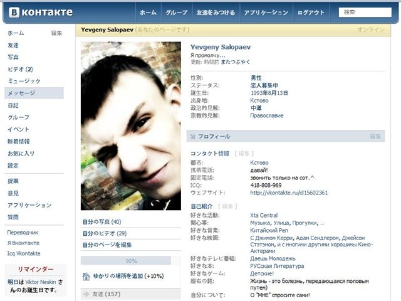Click the ICQ number 418-808-969
The height and width of the screenshot is (301, 401).
coord(266,185)
